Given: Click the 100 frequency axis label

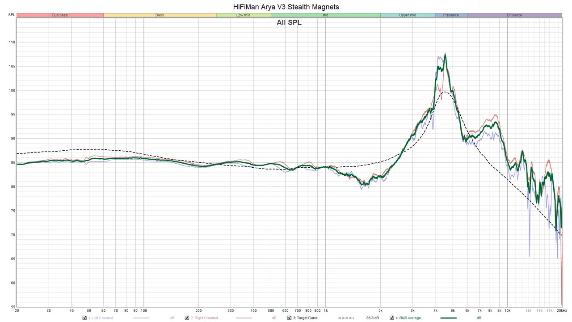Looking at the screenshot, I should click(143, 310).
